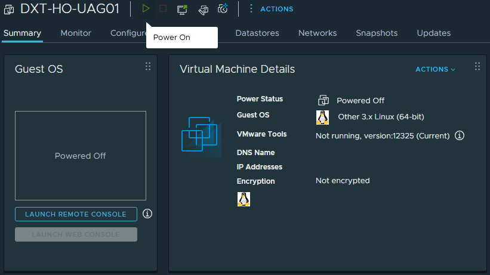Click the green Power On play icon
The width and height of the screenshot is (490, 275).
[146, 9]
